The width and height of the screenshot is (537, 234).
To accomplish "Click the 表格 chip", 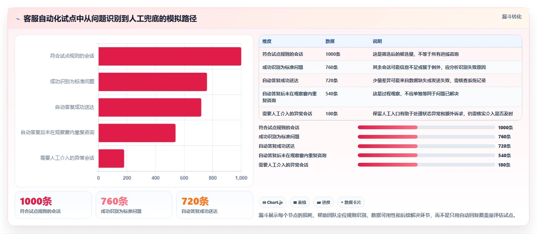I will 300,202.
